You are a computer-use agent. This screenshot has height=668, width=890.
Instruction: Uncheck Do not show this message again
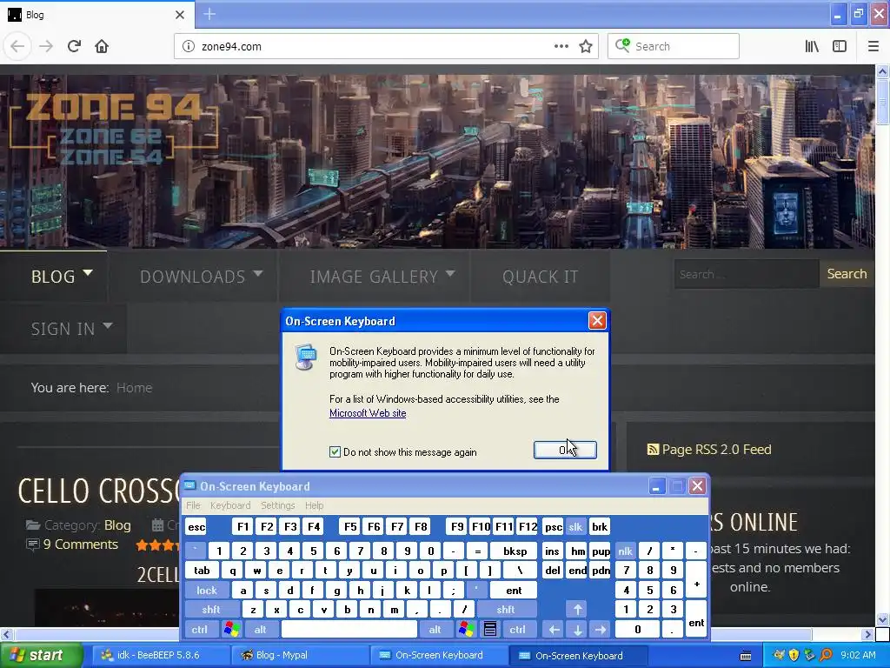click(x=335, y=452)
